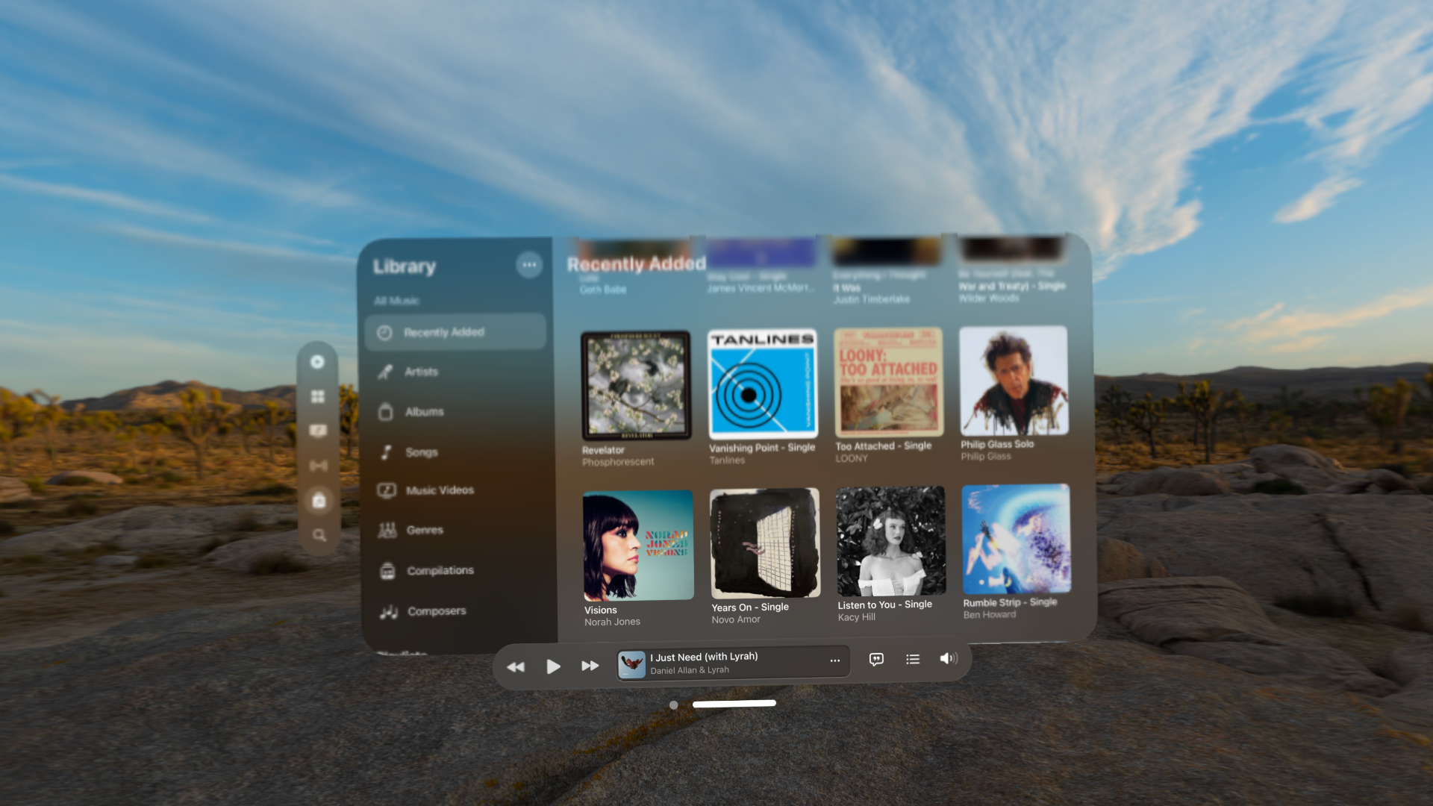Open Library more options ellipsis button
The width and height of the screenshot is (1433, 806).
(x=529, y=265)
